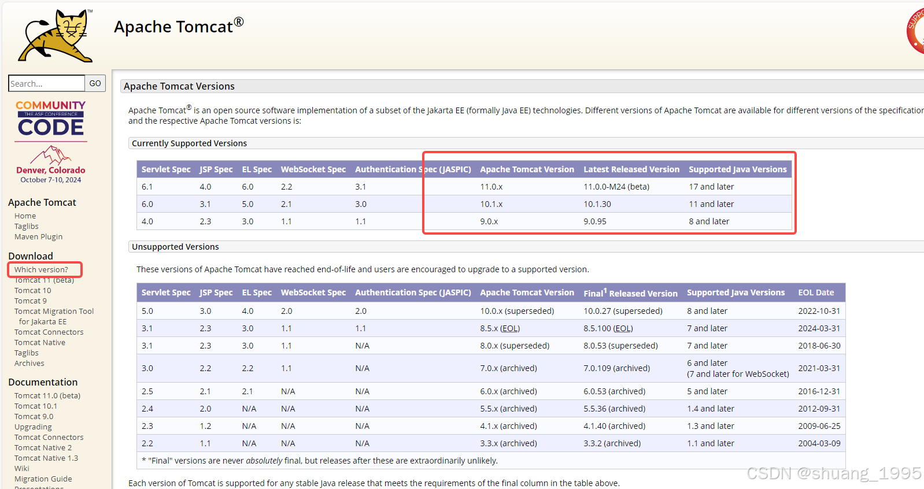Screen dimensions: 924x489
Task: Click the 17 and later cell
Action: [x=711, y=187]
